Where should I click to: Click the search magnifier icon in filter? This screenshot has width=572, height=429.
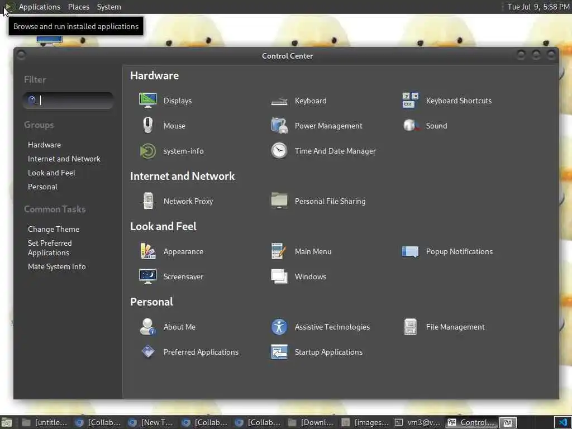point(32,101)
